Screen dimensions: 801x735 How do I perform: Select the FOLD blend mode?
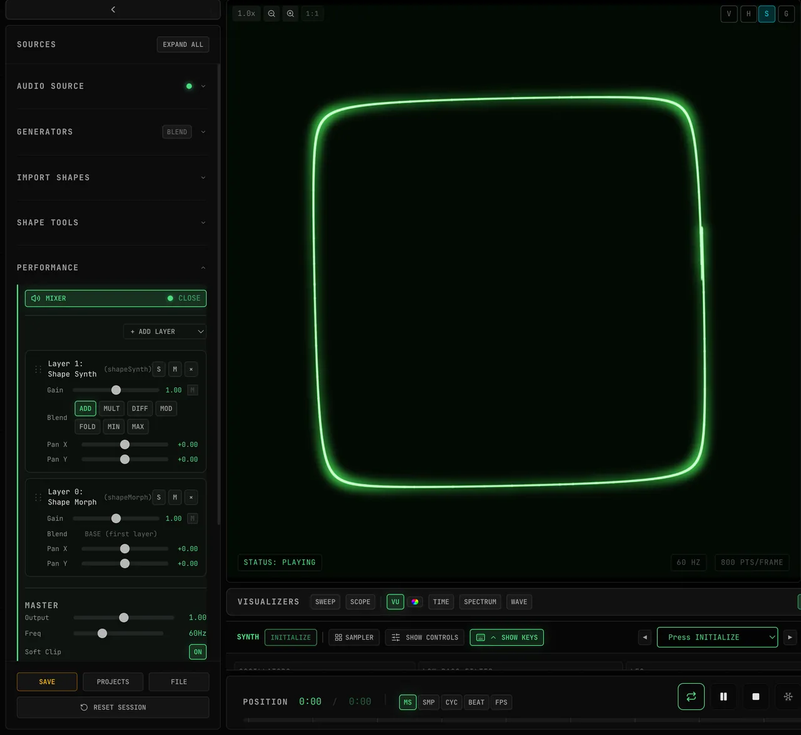[x=88, y=427]
